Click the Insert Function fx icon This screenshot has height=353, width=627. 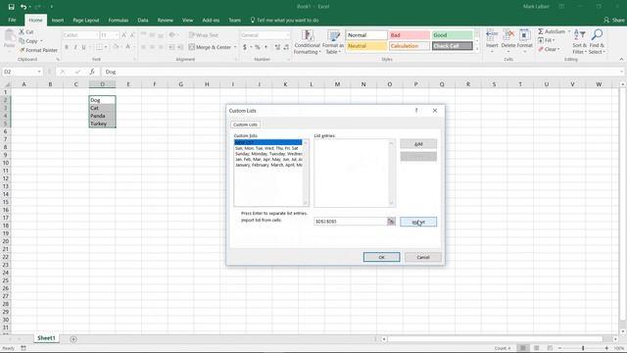(92, 72)
